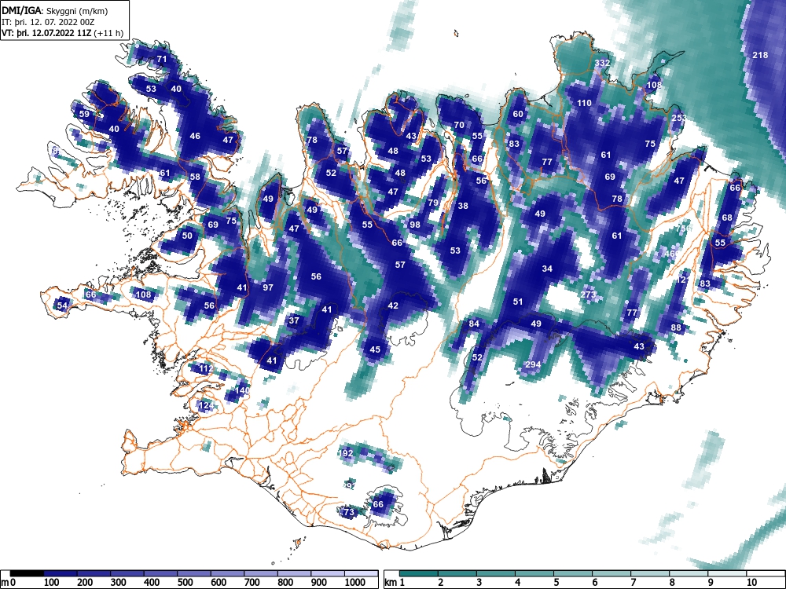Click the visibility value 59
The height and width of the screenshot is (589, 786).
coord(84,114)
